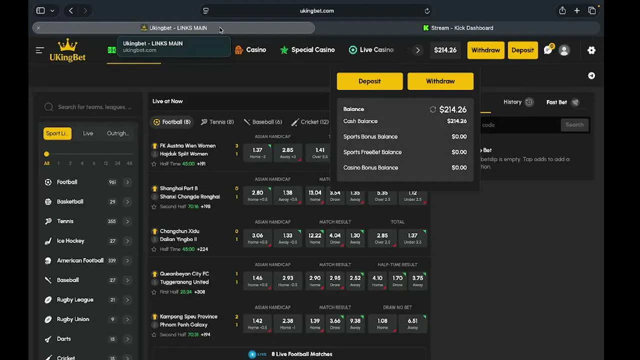Viewport: 640px width, 360px height.
Task: Switch to Stream - Kick Dashboard tab
Action: pos(458,28)
